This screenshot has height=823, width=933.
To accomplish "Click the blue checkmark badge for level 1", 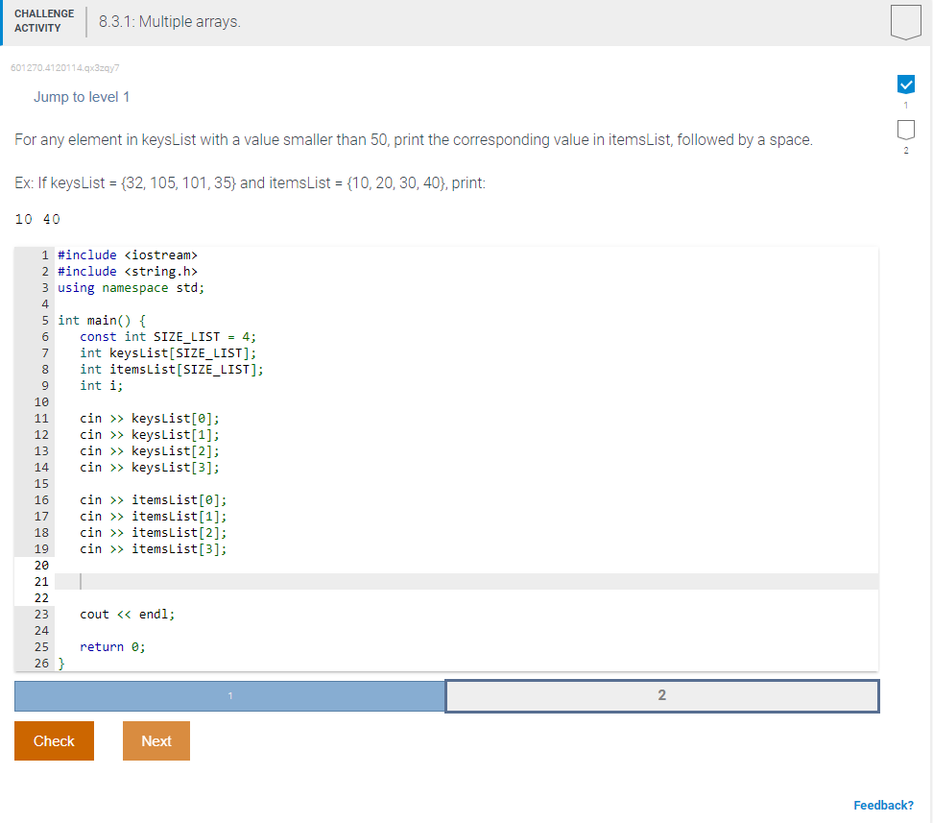I will click(x=906, y=85).
